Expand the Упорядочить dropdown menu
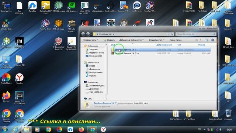The image size is (236, 133). point(91,40)
